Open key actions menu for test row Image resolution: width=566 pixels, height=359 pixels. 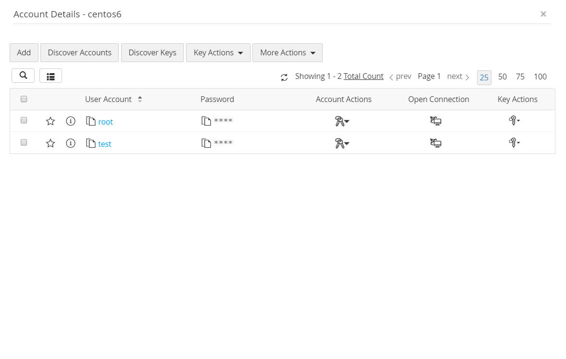(x=515, y=143)
